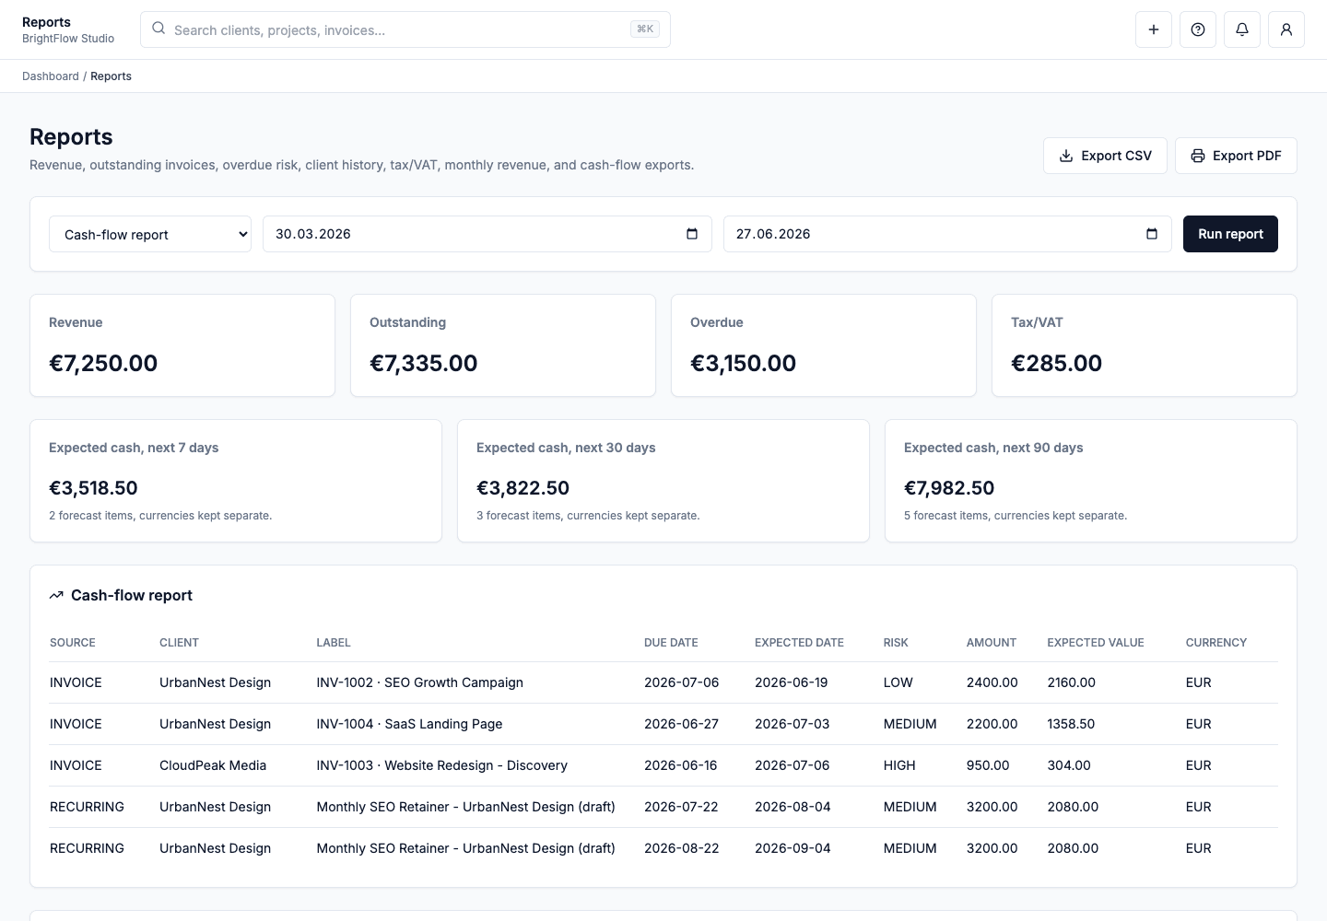
Task: Click the due date 2026-08-22 cell
Action: (x=682, y=848)
